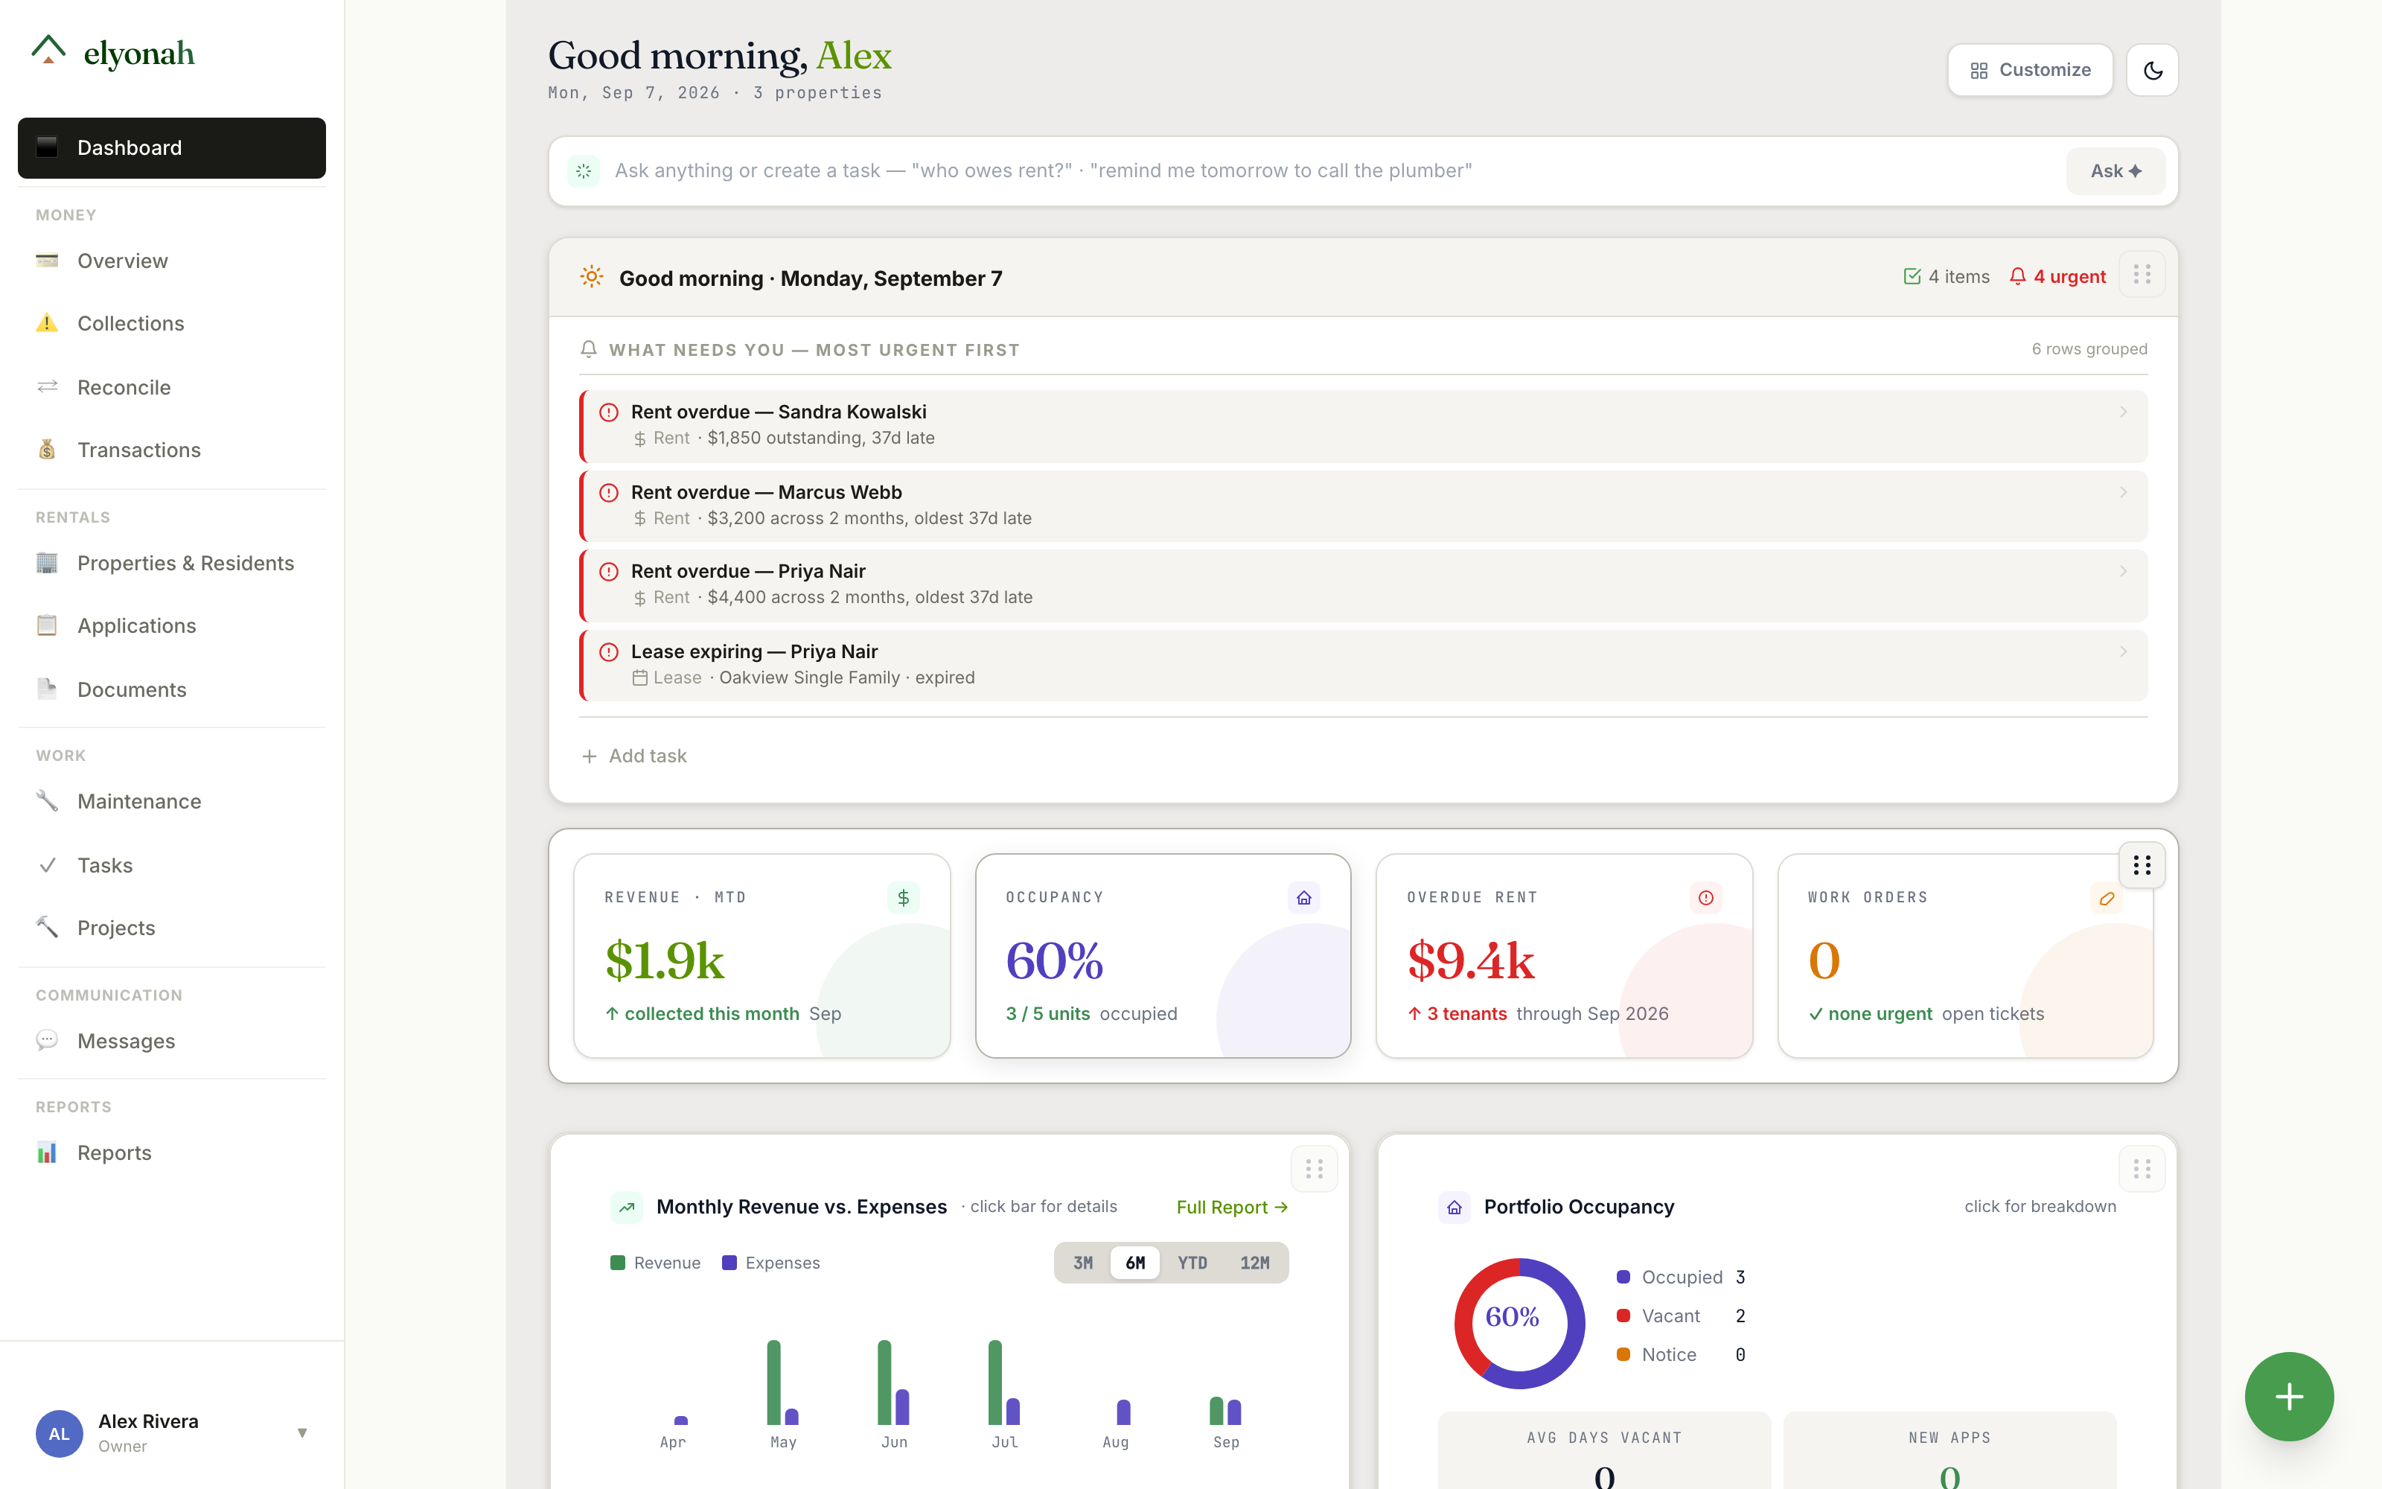
Task: Click Projects hammer icon
Action: 47,927
